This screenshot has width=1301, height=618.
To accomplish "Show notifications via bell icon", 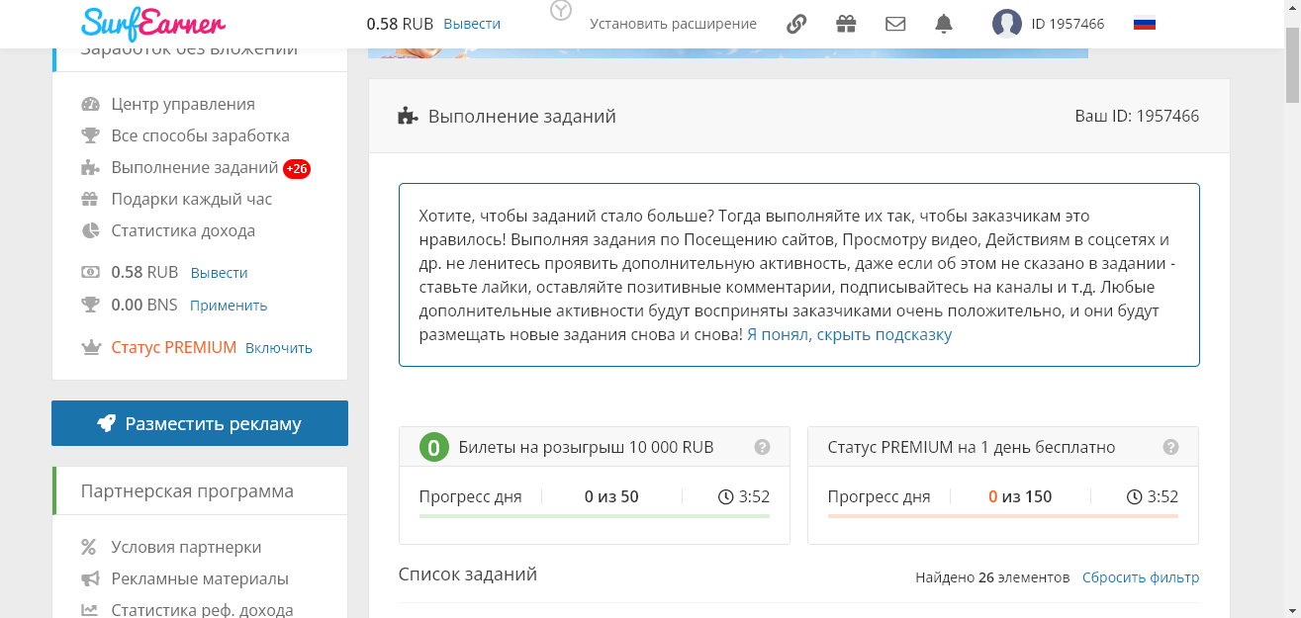I will (944, 24).
